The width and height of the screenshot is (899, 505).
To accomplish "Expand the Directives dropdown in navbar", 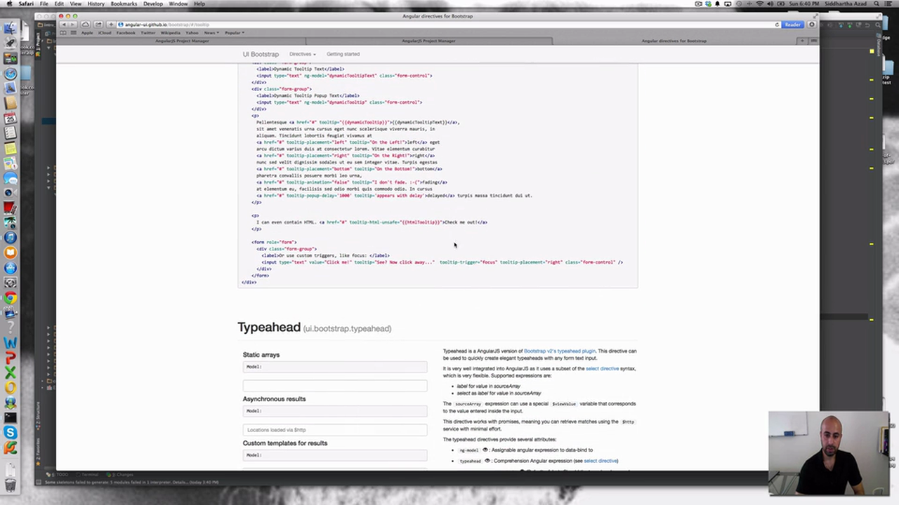I will pyautogui.click(x=302, y=54).
